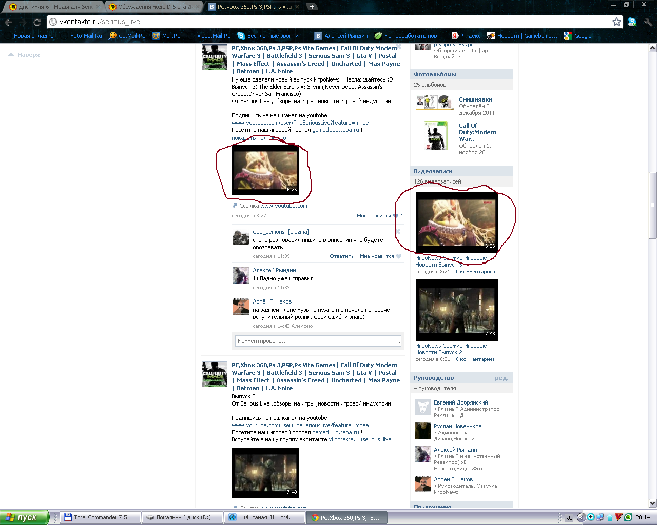Click the Комментировать comment input field
The image size is (657, 525).
[x=318, y=341]
